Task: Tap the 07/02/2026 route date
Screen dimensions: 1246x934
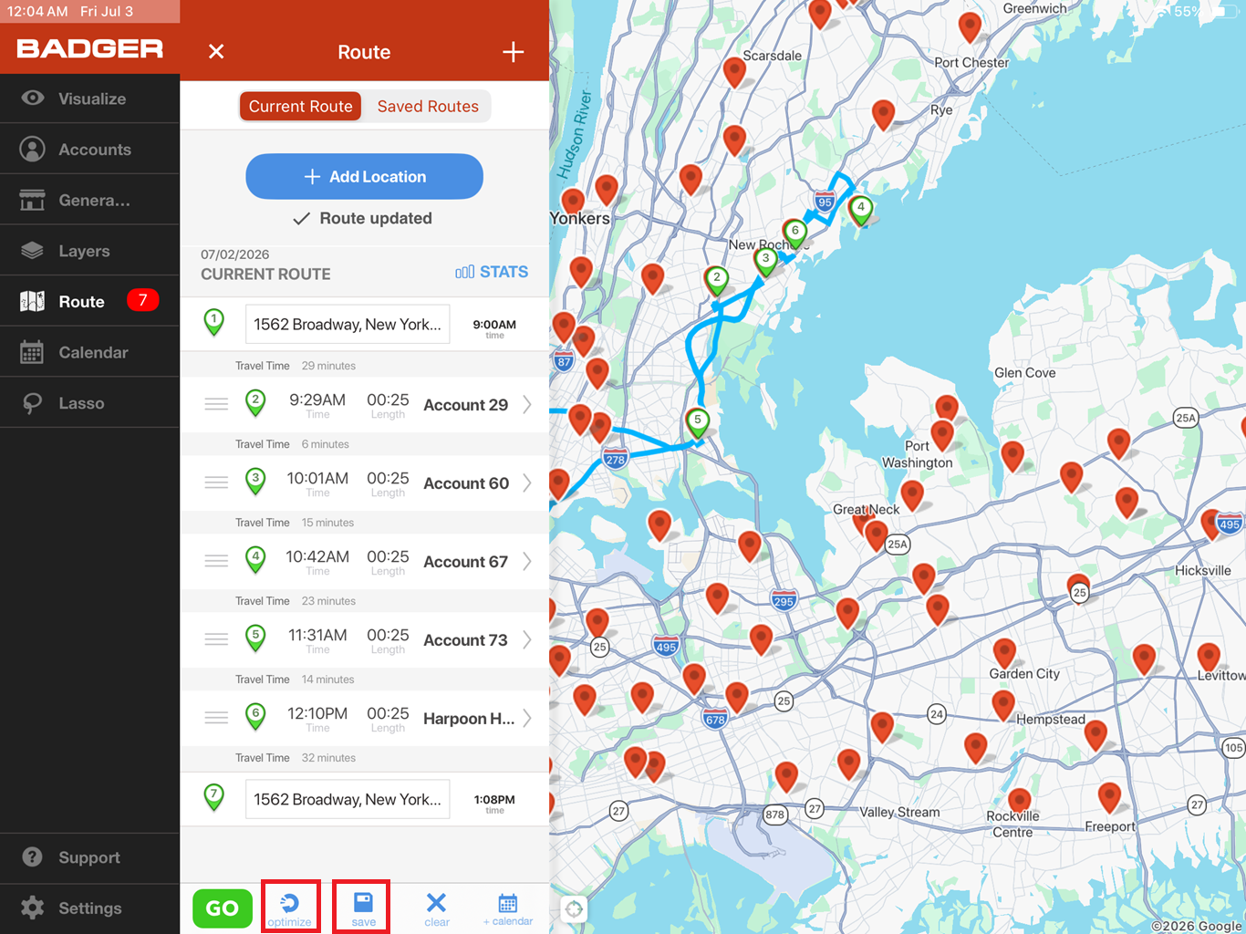Action: 235,254
